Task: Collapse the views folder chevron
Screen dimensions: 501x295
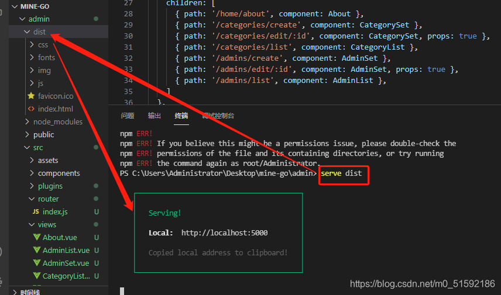Action: tap(32, 224)
